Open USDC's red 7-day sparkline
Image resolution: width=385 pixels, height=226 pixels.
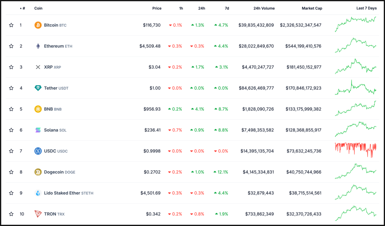[x=356, y=150]
